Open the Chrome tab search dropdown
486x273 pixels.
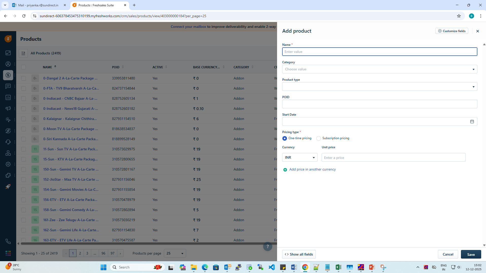pos(5,5)
